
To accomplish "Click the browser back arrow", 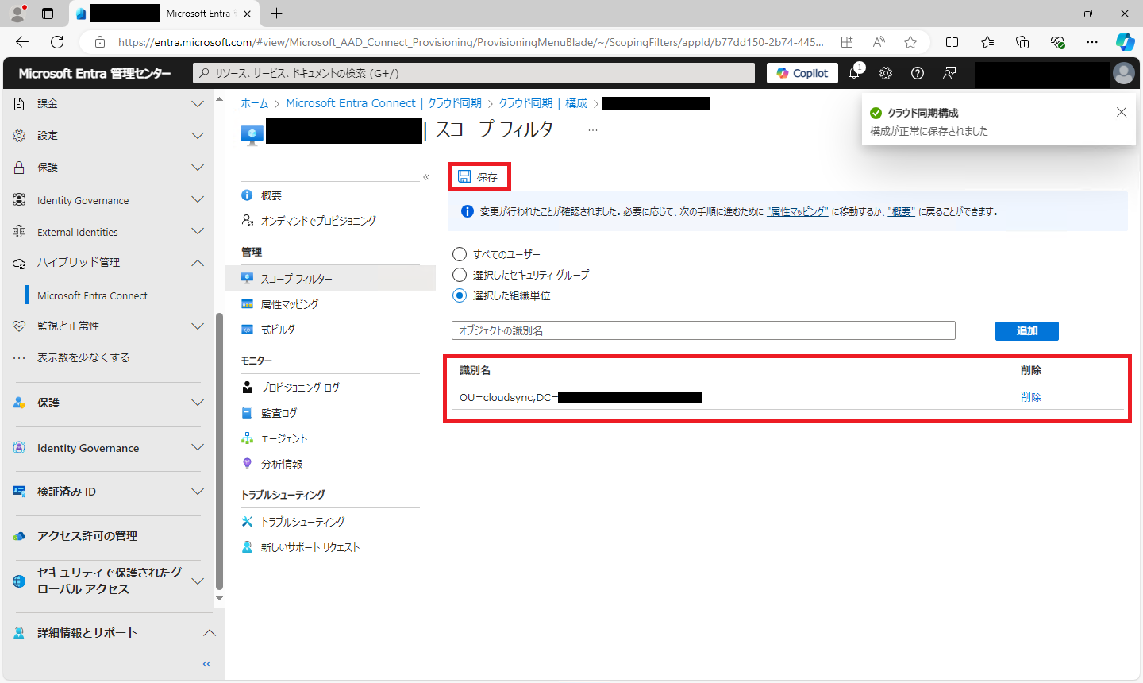I will (x=22, y=42).
